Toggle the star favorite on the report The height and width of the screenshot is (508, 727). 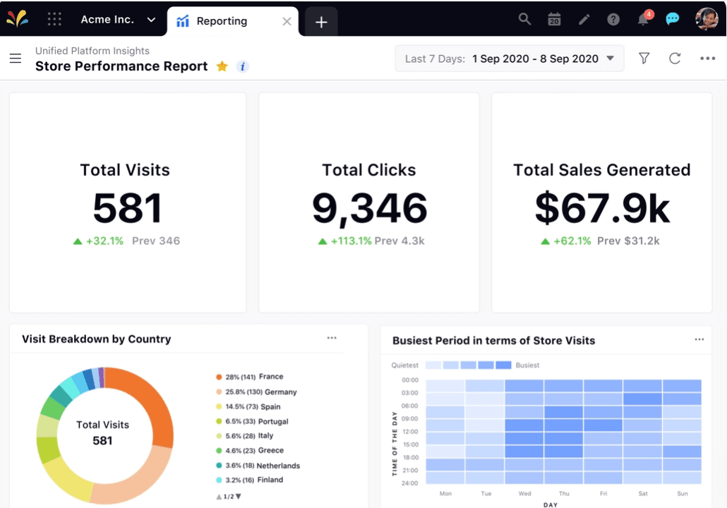222,66
